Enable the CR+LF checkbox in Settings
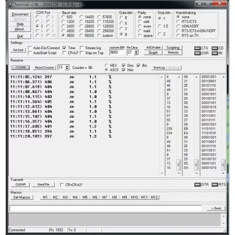The width and height of the screenshot is (235, 235). (x=64, y=53)
